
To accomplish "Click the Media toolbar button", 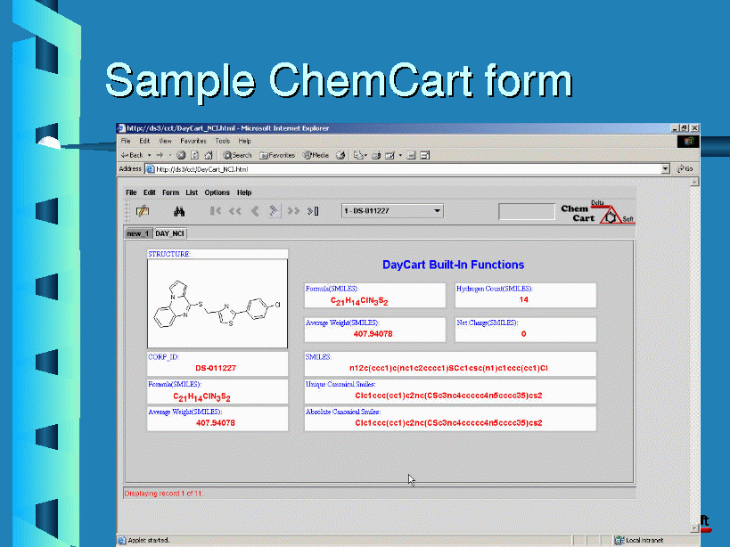I will [316, 155].
